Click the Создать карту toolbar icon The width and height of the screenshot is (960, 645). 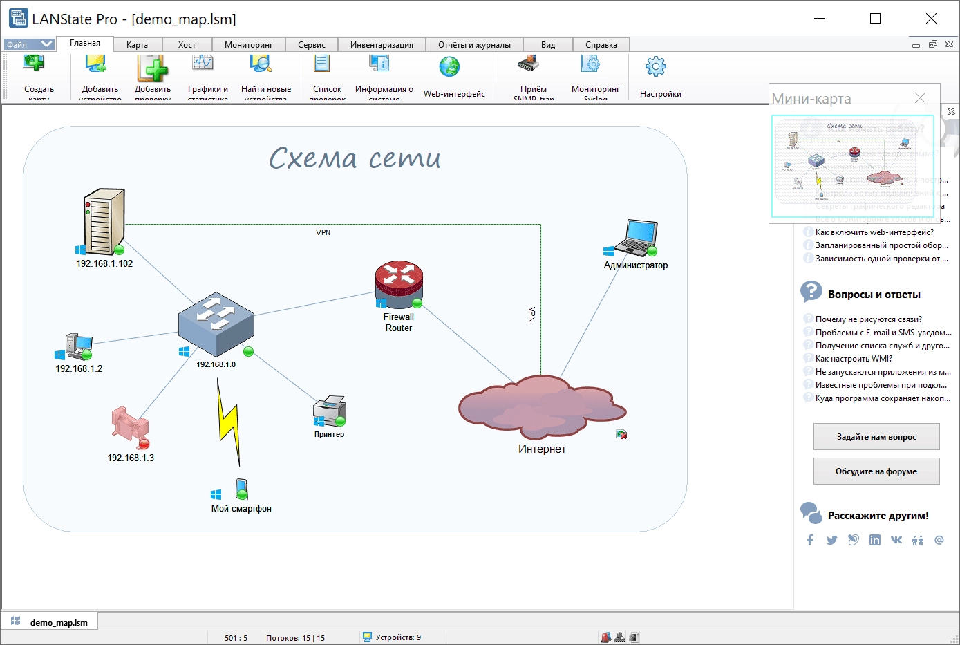click(x=33, y=64)
